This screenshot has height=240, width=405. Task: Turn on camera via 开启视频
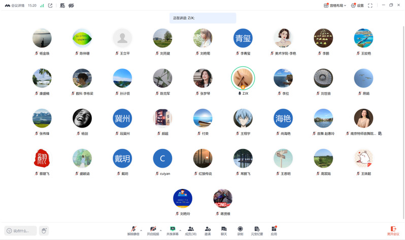click(x=153, y=230)
